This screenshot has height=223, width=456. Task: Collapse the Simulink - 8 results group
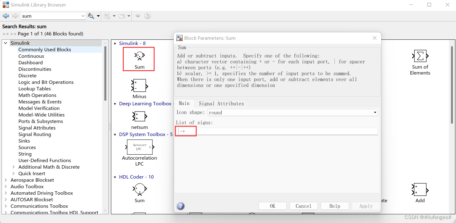click(115, 43)
